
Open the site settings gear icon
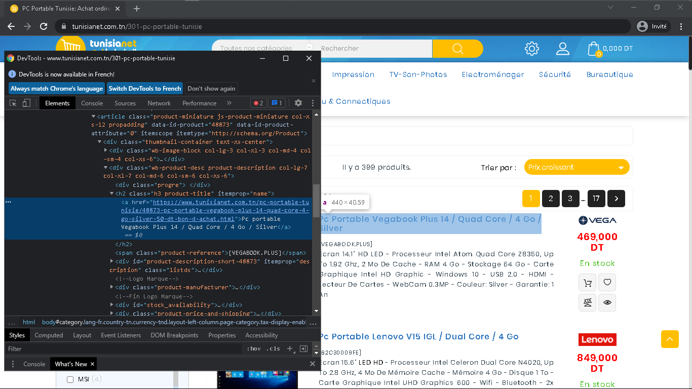tap(532, 49)
